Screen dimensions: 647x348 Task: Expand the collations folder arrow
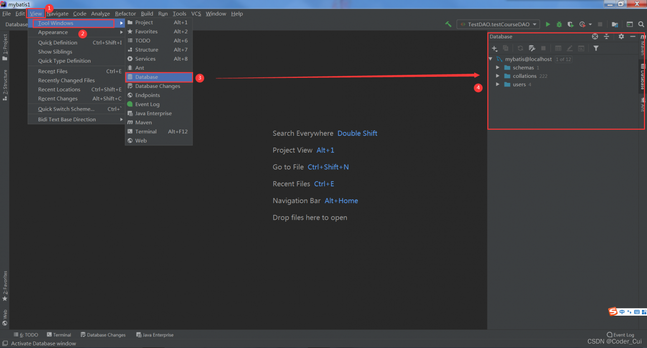497,76
